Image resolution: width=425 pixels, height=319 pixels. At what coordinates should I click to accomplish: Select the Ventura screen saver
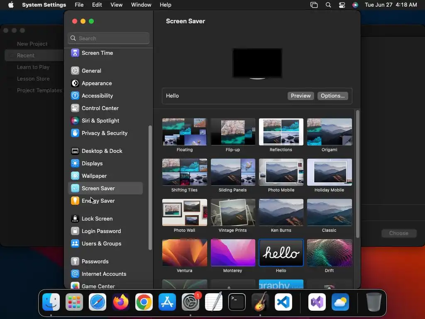tap(185, 253)
